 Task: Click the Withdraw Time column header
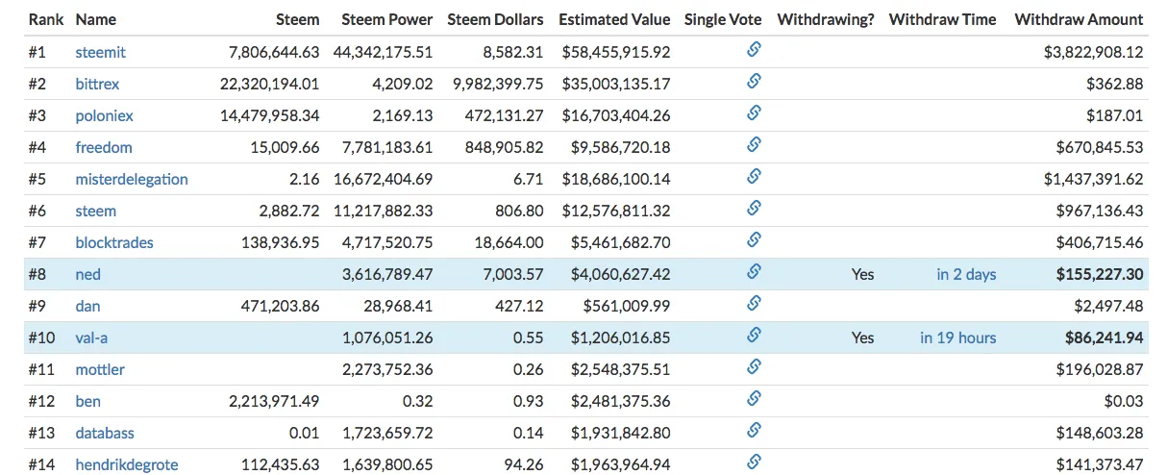coord(943,19)
